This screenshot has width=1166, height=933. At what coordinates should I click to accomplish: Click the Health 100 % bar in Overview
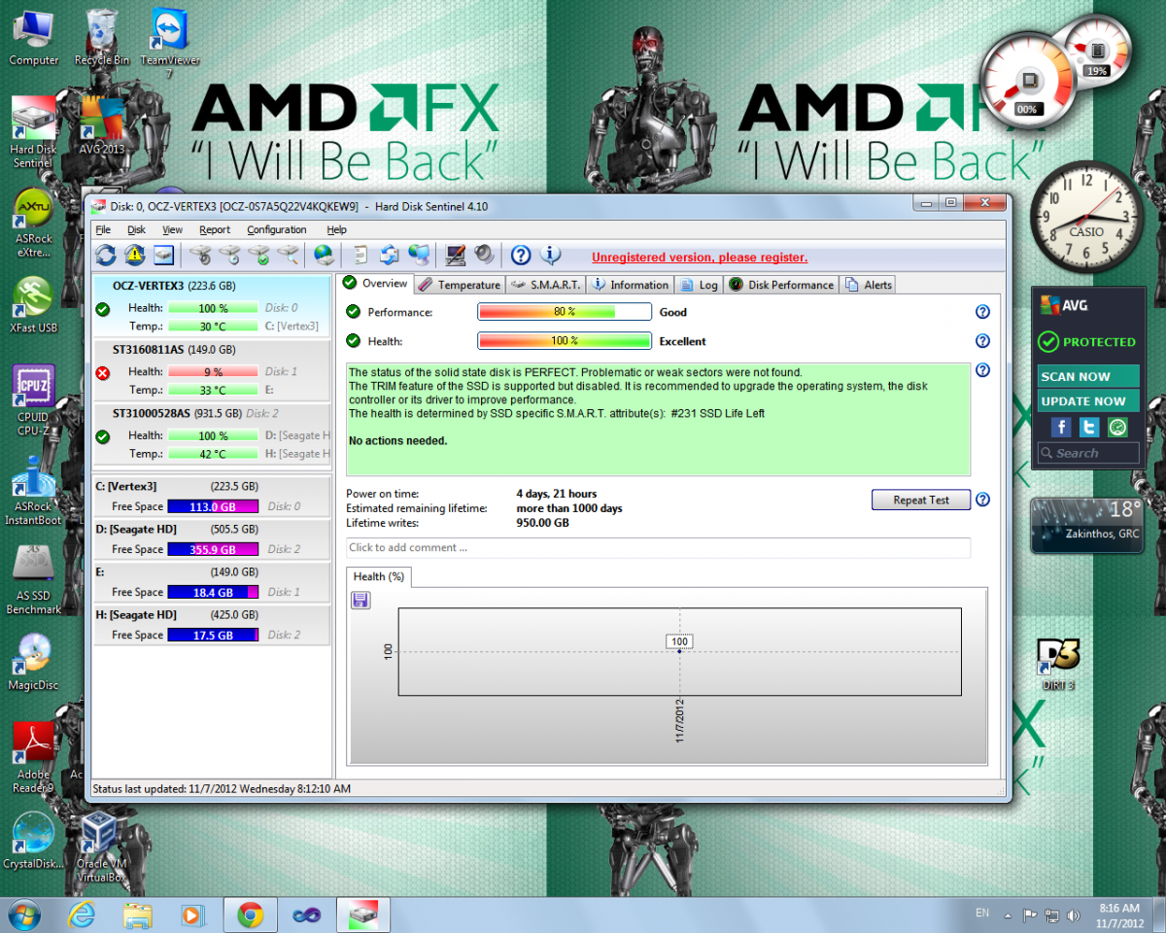coord(565,341)
